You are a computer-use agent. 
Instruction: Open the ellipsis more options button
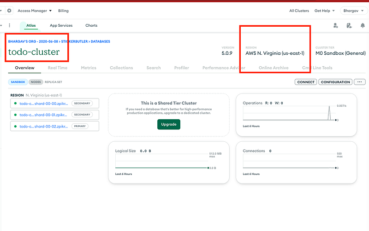coord(360,82)
